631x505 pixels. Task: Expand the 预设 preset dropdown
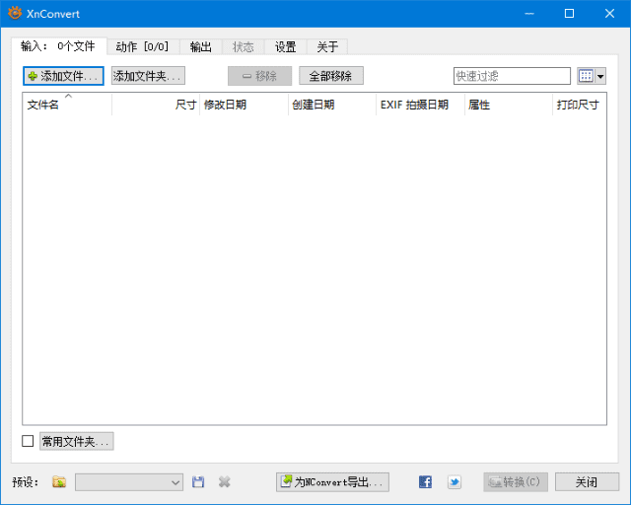(x=175, y=482)
